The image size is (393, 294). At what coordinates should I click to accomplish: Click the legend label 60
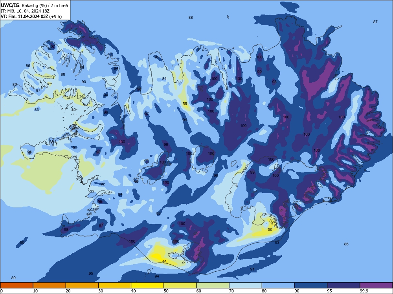[x=199, y=291]
